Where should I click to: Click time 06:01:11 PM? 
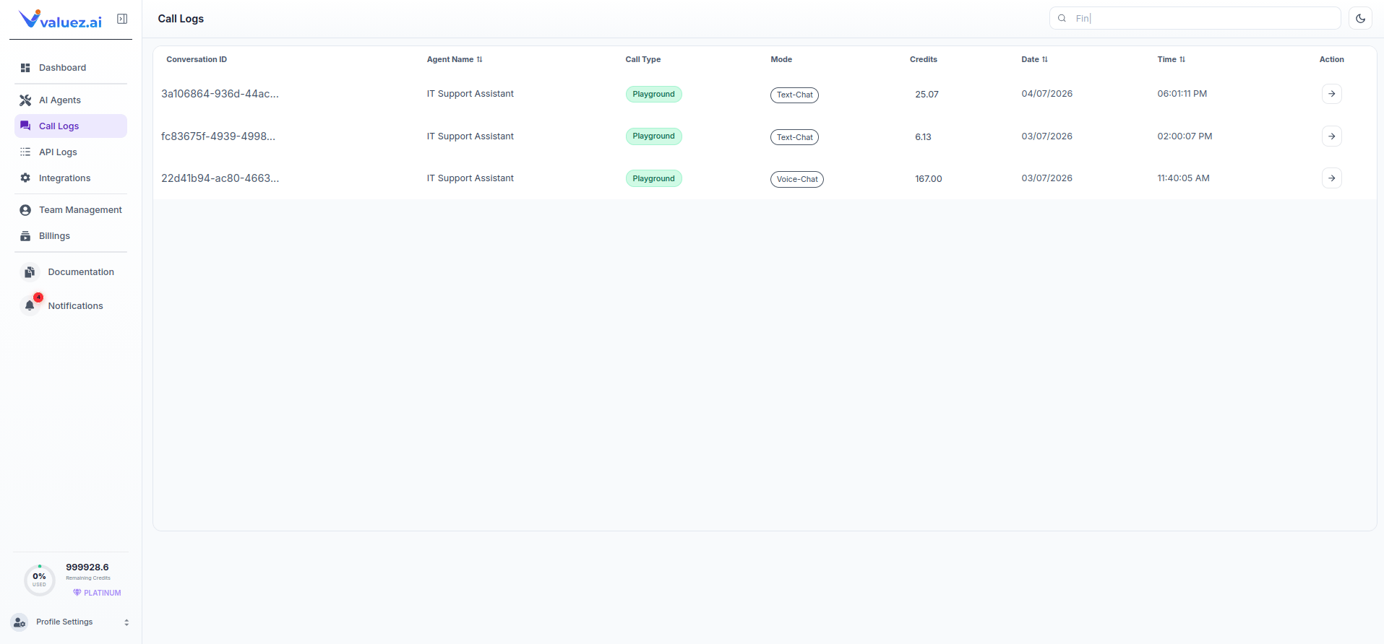click(x=1182, y=94)
